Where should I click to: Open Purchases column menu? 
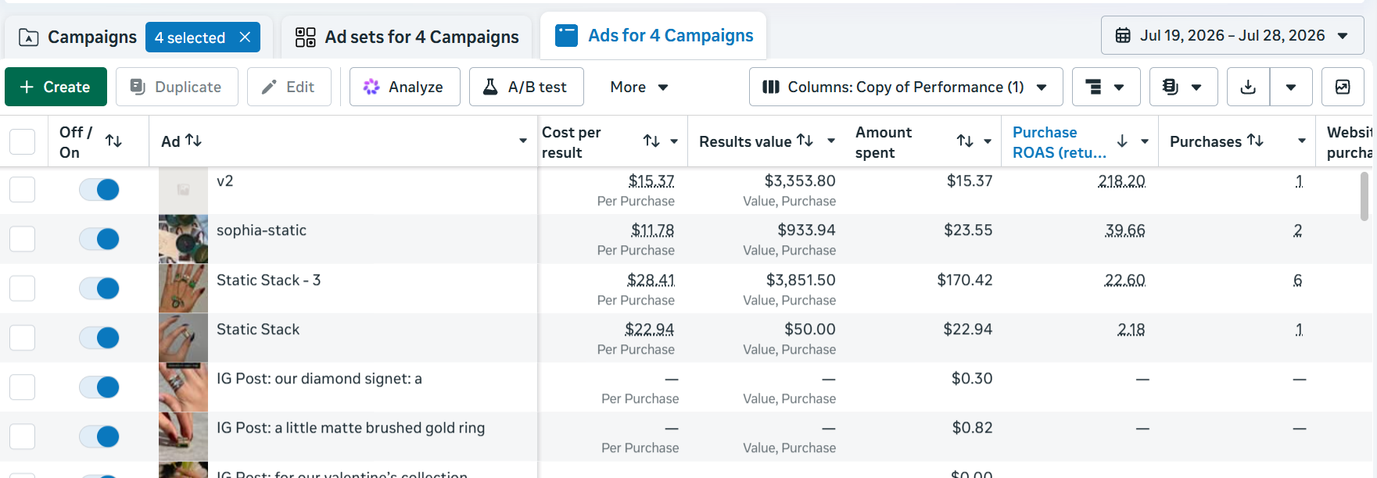coord(1302,141)
